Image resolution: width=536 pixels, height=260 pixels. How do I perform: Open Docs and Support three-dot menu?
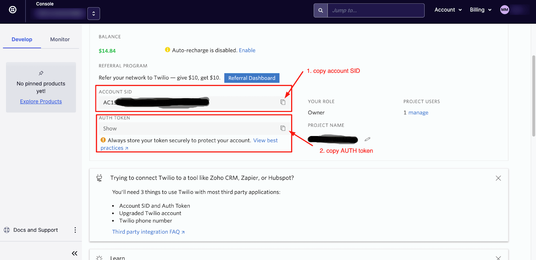(x=75, y=230)
